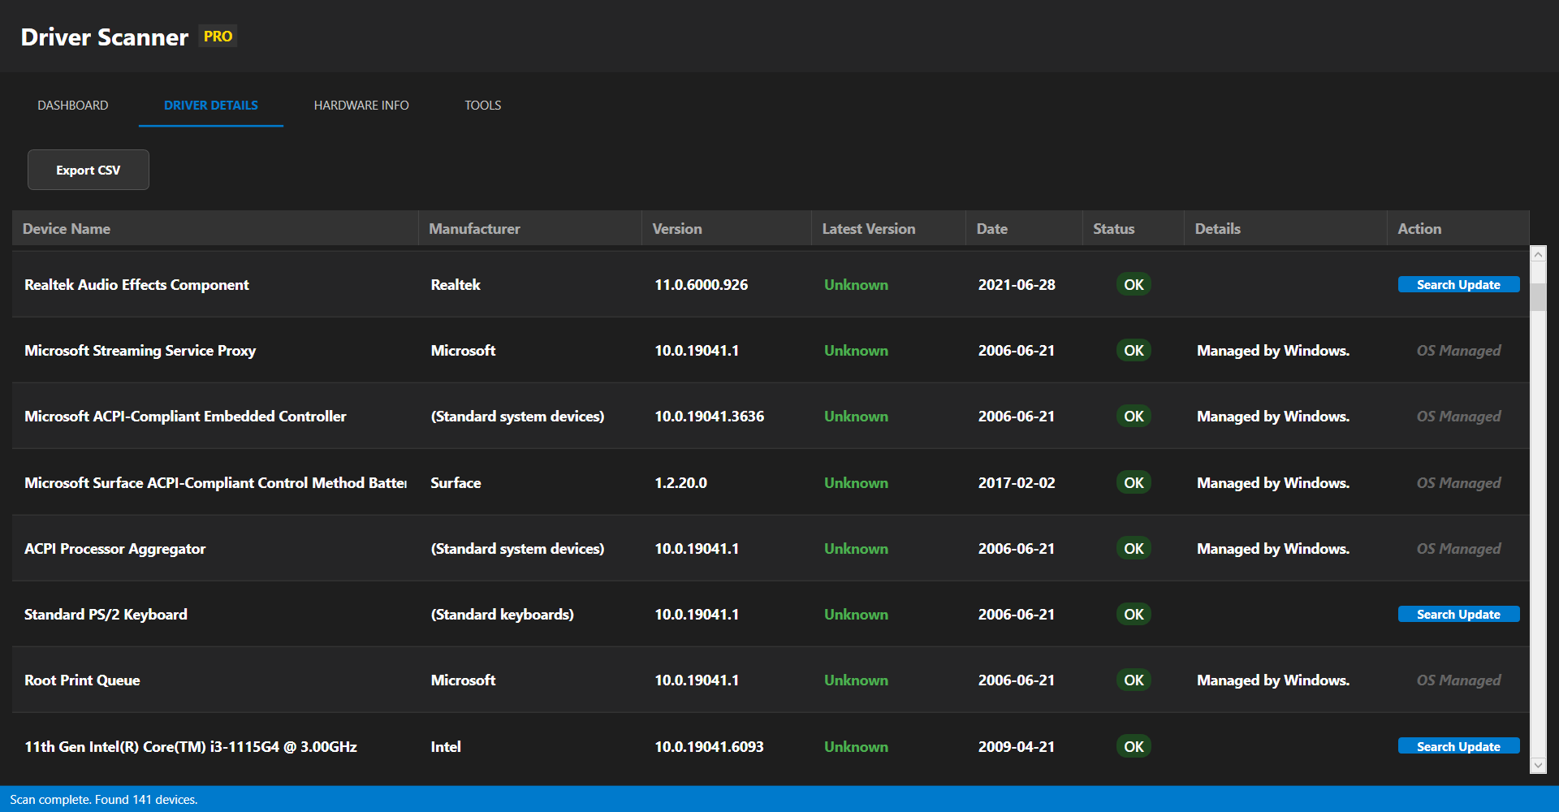1559x812 pixels.
Task: Sort table by Device Name column header
Action: (67, 229)
